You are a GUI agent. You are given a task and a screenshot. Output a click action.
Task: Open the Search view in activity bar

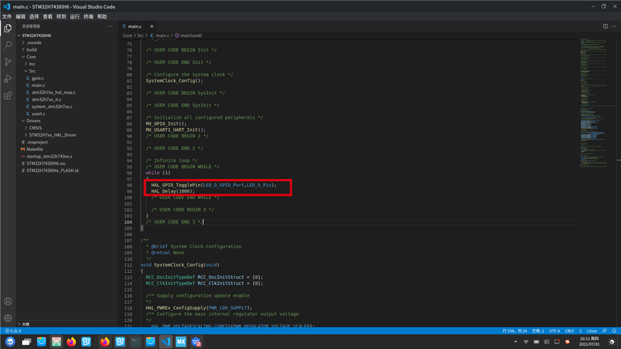(x=8, y=45)
